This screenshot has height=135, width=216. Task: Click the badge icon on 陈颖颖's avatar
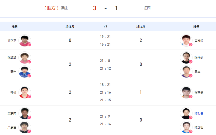(29, 62)
